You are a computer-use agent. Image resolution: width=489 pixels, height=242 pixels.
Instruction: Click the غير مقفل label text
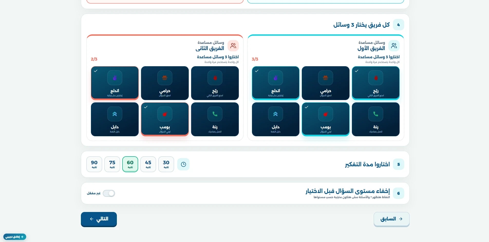tap(94, 193)
